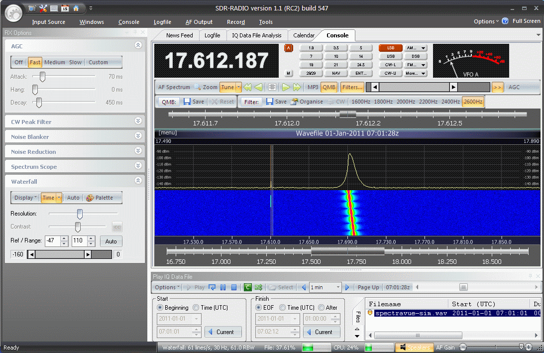Switch to the News Feed tab
The height and width of the screenshot is (353, 544).
(x=179, y=35)
